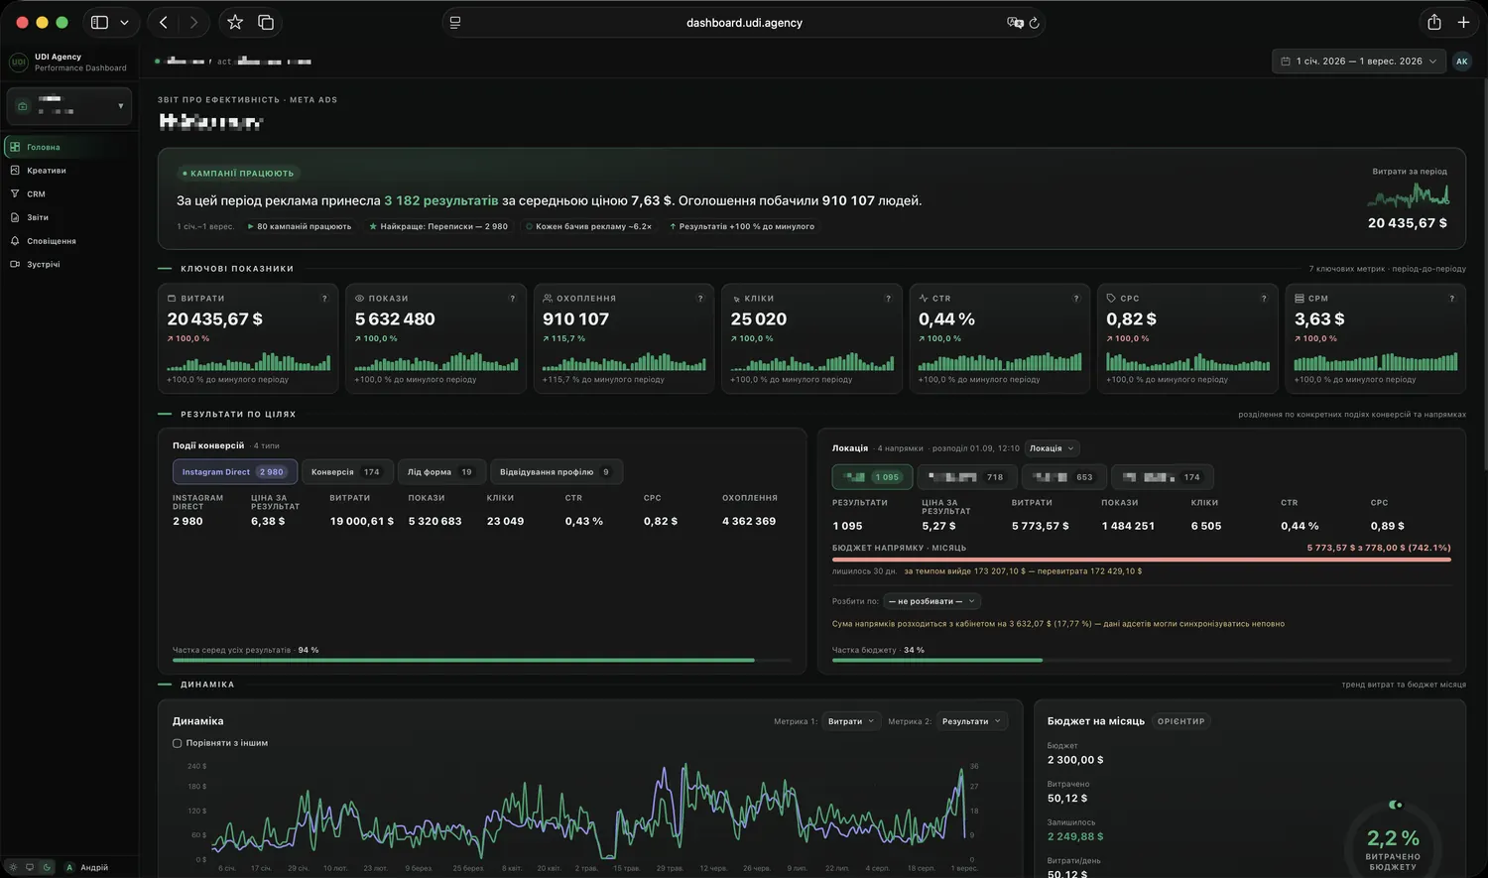Show help for ПОКАЗИ metric card
The image size is (1488, 878).
click(513, 299)
